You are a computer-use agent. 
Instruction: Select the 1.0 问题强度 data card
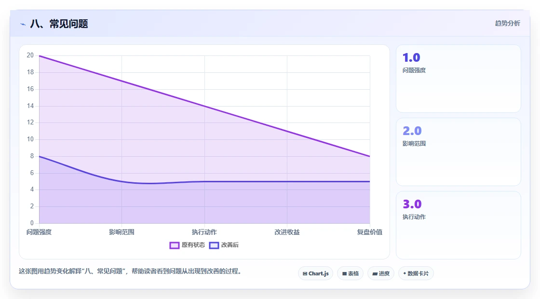click(x=459, y=79)
